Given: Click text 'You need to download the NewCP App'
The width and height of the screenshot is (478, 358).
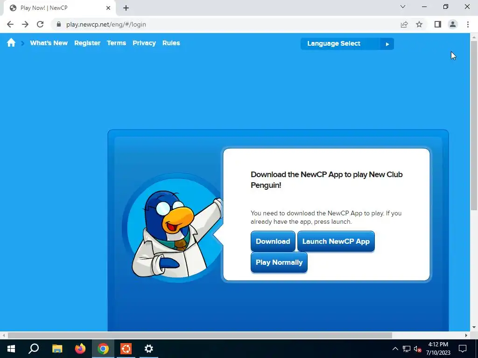Looking at the screenshot, I should pyautogui.click(x=326, y=217).
